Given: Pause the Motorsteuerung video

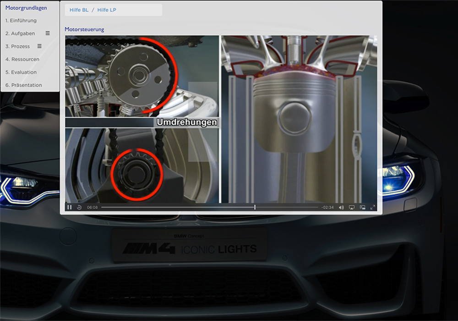Looking at the screenshot, I should click(69, 207).
